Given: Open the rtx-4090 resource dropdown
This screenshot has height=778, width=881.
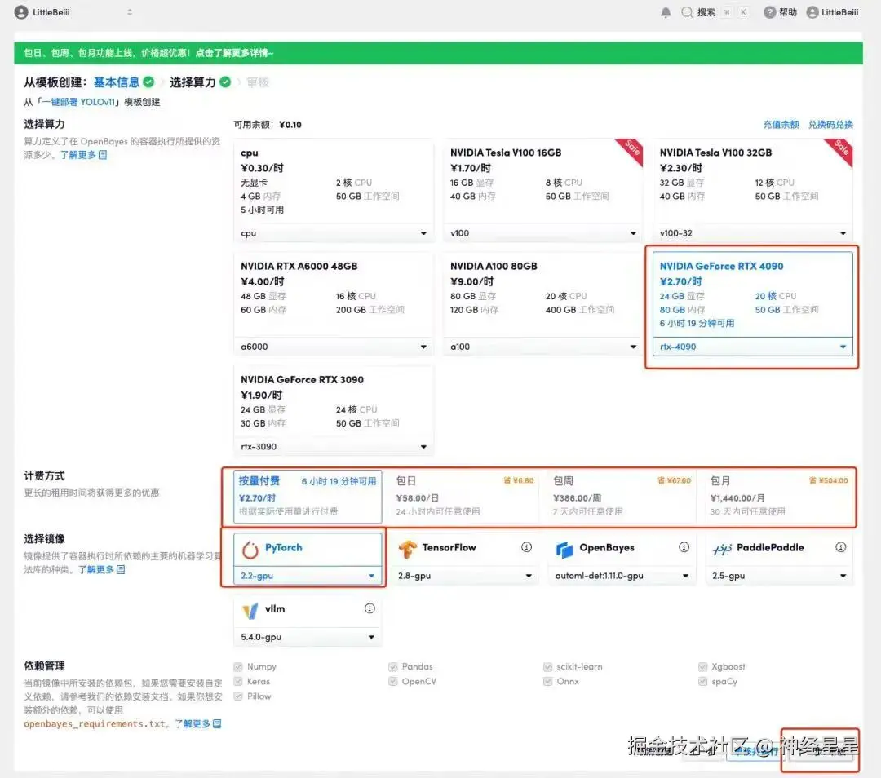Looking at the screenshot, I should tap(753, 347).
